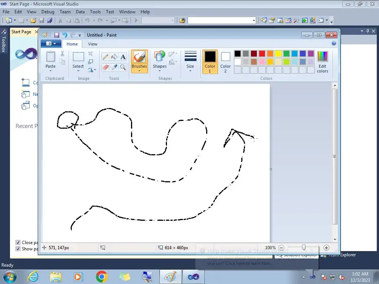Click the Crop icon in Image group
The image size is (379, 284).
(91, 54)
